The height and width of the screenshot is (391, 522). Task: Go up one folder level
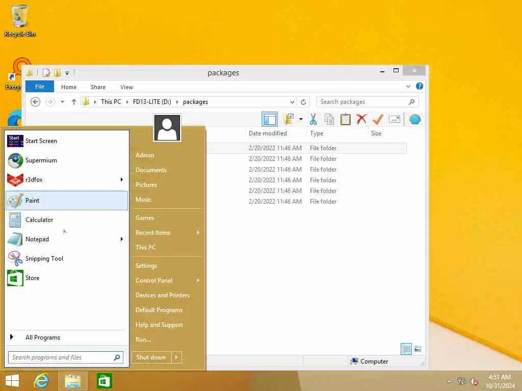[73, 102]
